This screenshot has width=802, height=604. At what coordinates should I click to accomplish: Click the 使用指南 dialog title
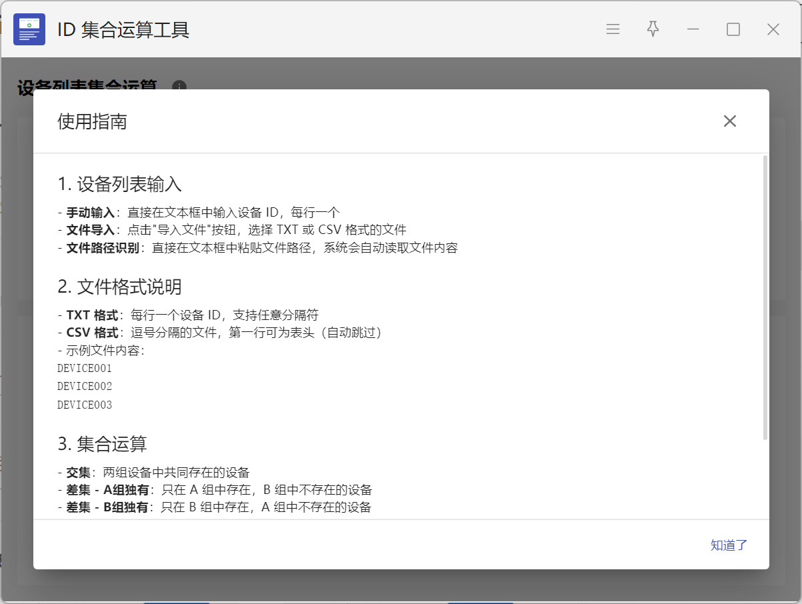(92, 121)
